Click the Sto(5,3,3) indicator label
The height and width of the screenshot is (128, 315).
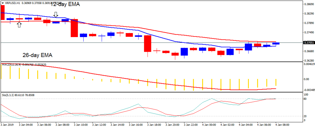pos(9,95)
